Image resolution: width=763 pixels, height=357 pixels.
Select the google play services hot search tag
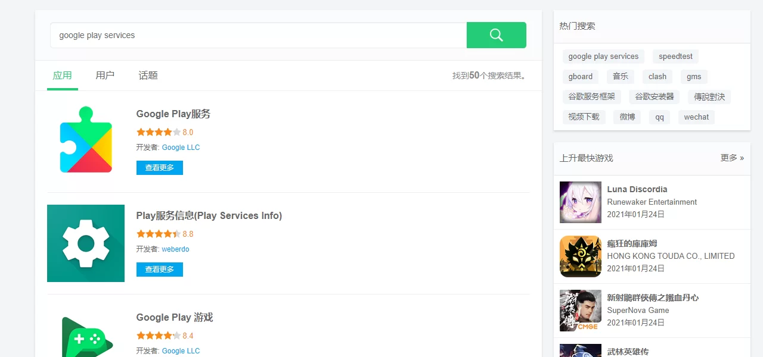603,57
